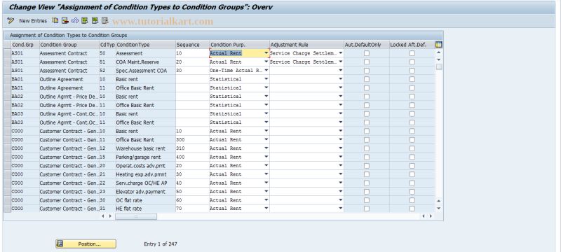Click the 'Operat.costs adv.pmt' cell
Screen dimensions: 561x252
(145, 166)
